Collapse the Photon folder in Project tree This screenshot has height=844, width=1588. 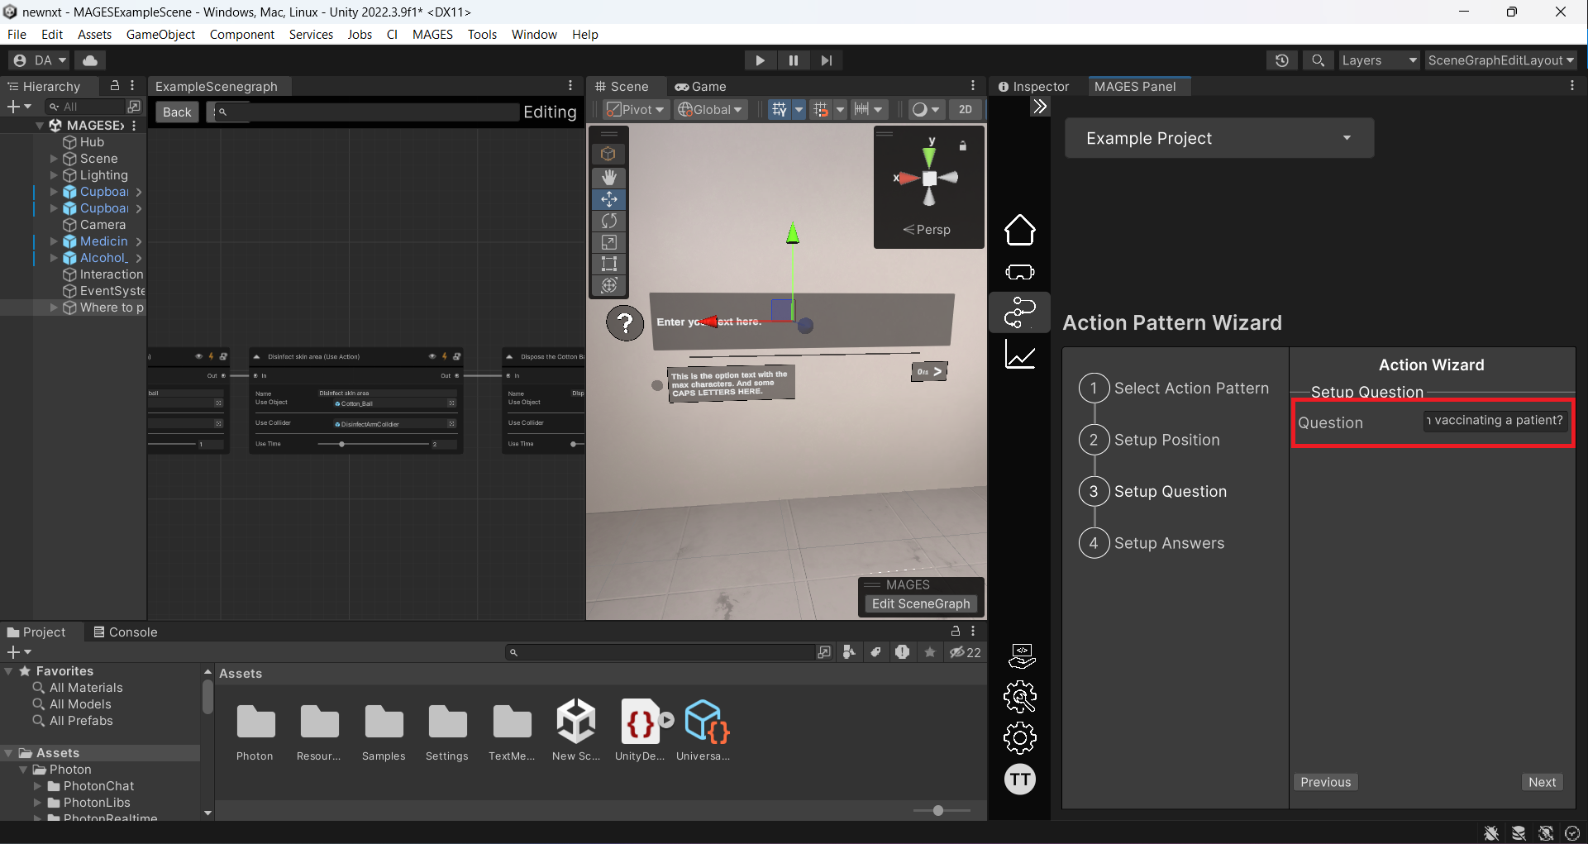coord(23,770)
